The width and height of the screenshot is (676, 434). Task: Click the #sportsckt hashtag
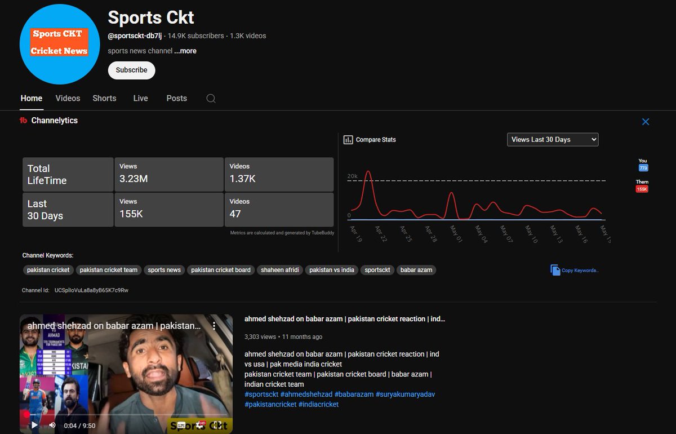[261, 395]
